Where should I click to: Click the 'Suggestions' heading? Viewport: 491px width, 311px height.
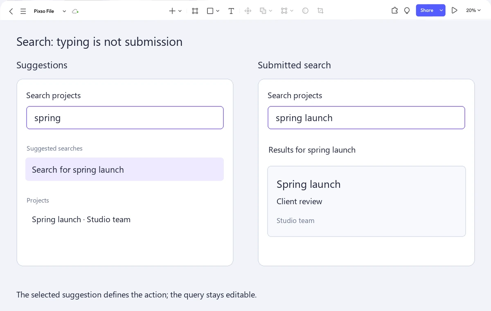point(42,65)
